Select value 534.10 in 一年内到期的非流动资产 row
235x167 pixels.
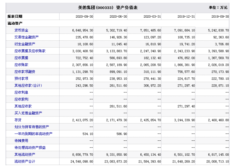[88, 134]
